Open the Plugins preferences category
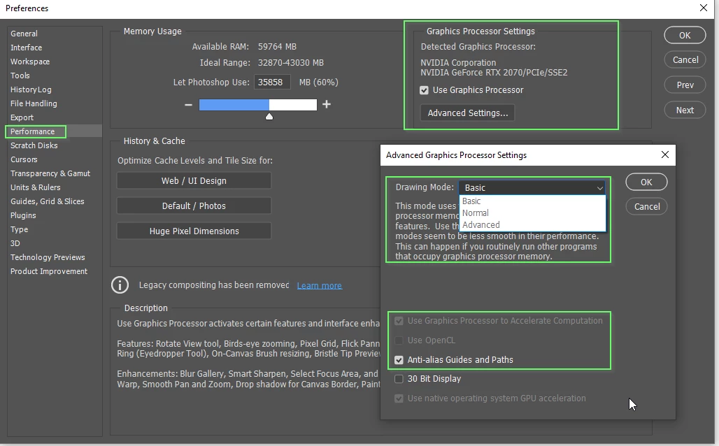Viewport: 719px width, 446px height. click(x=23, y=215)
